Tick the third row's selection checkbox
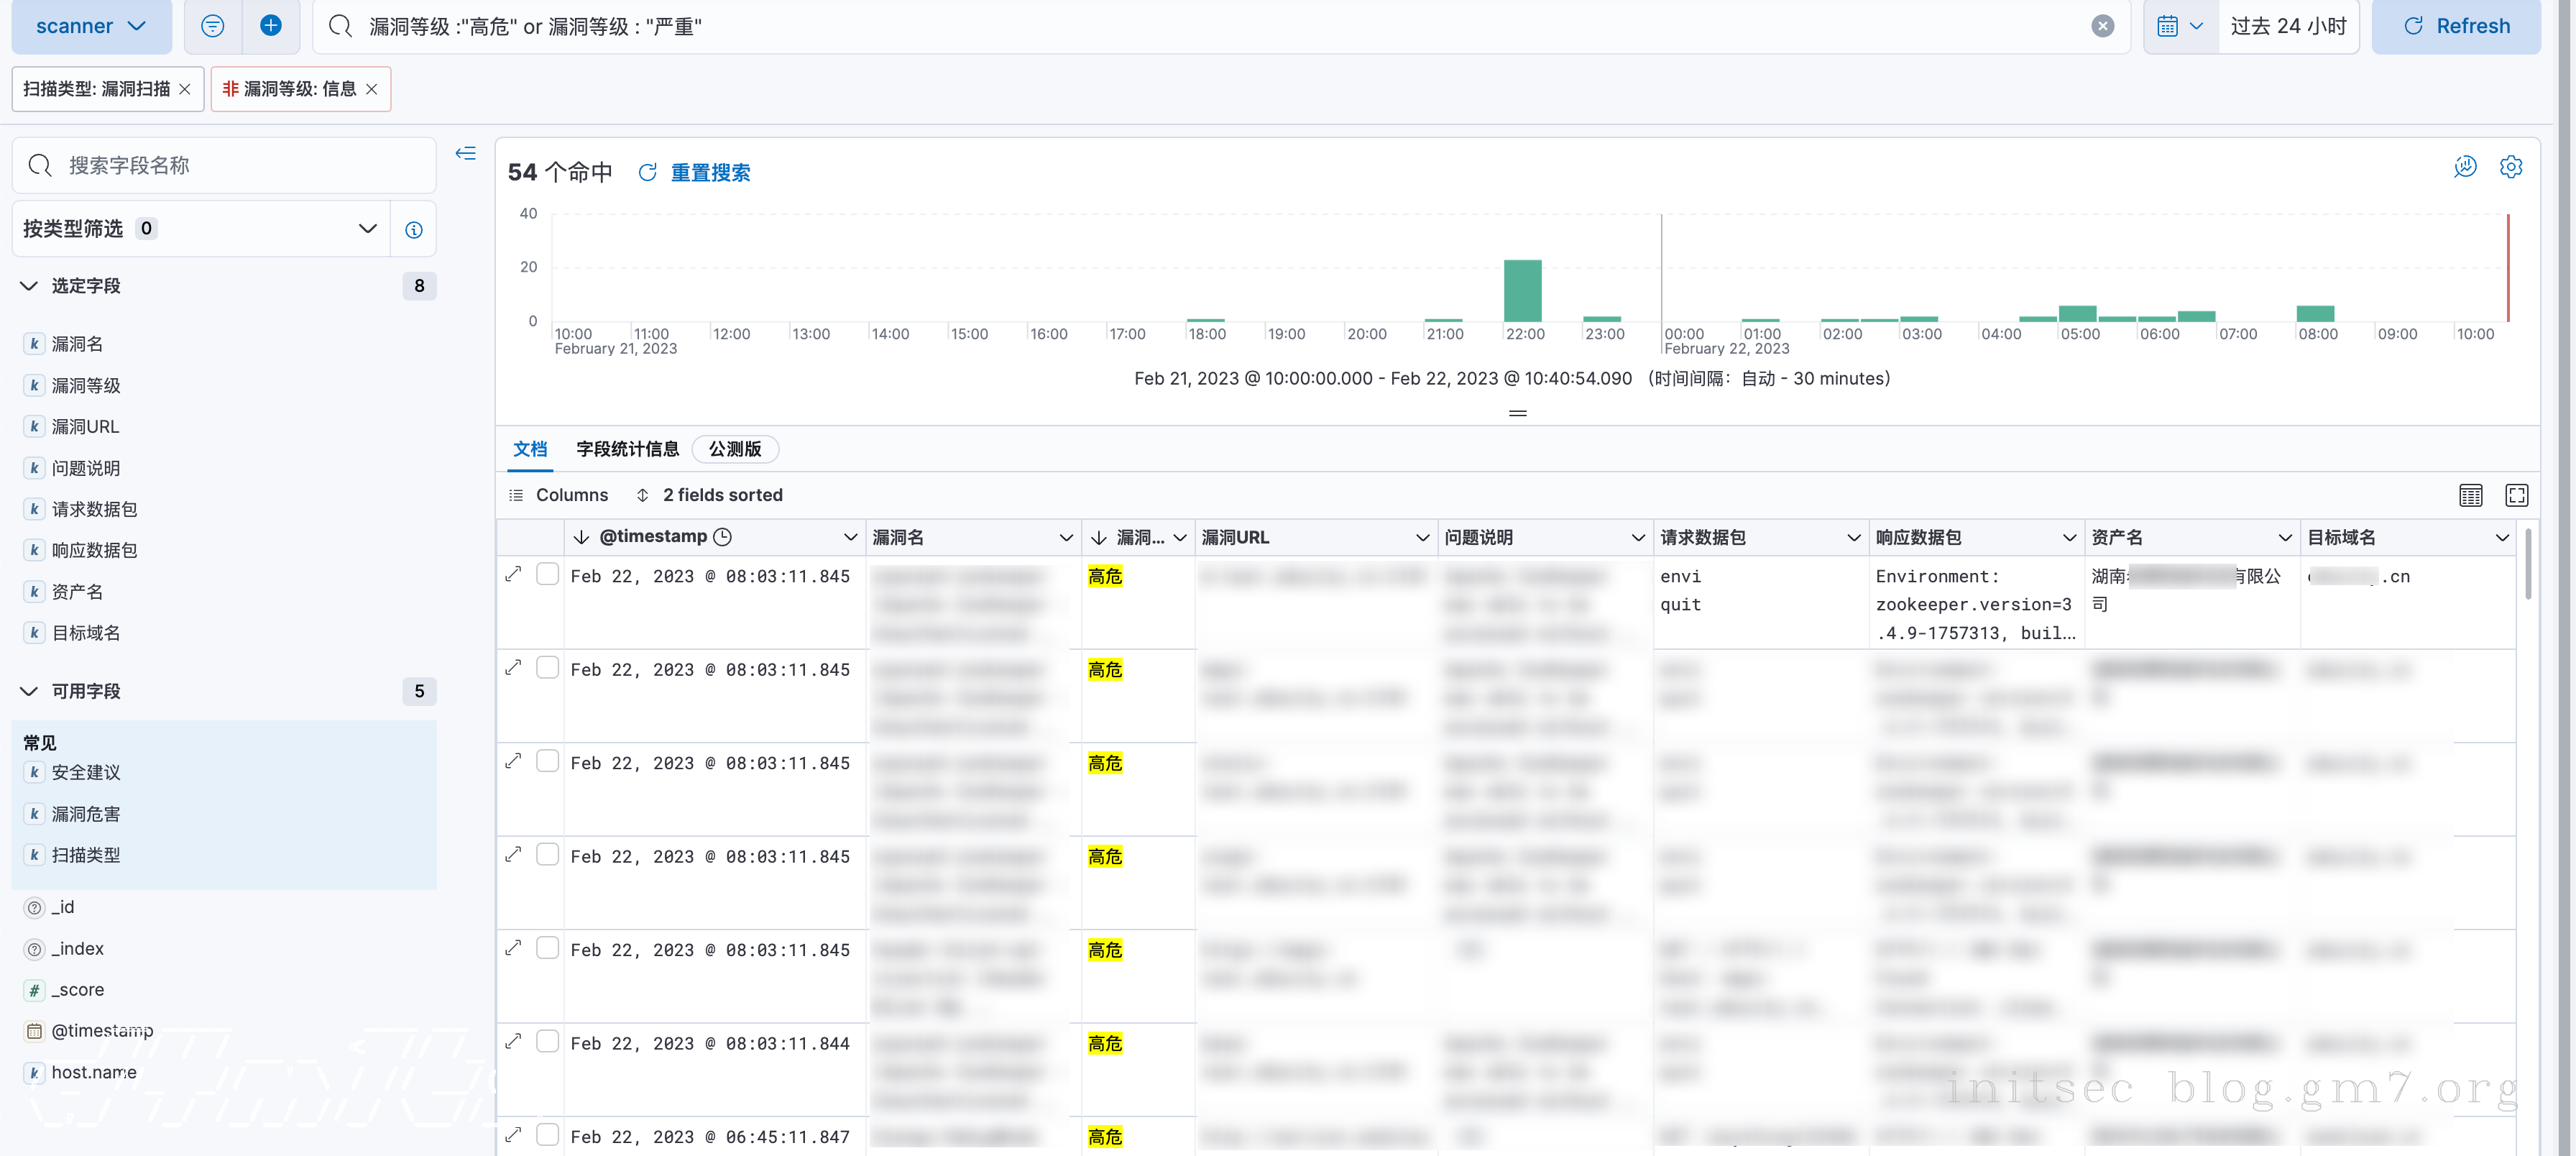Screen dimensions: 2576x1156 (547, 761)
